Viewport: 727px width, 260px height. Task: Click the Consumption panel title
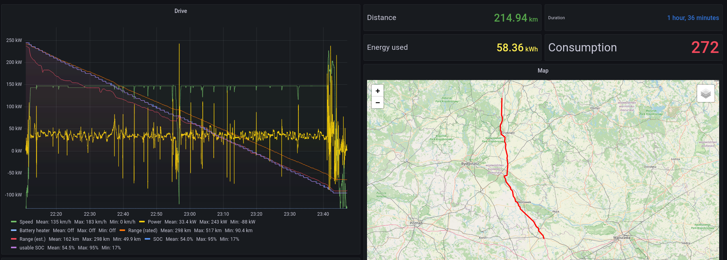pos(582,47)
